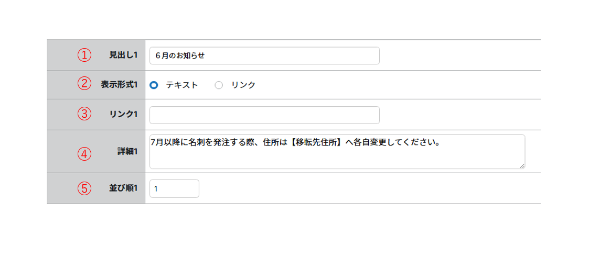Click the circled number 1 marker
Screen dimensions: 599x269
(84, 55)
